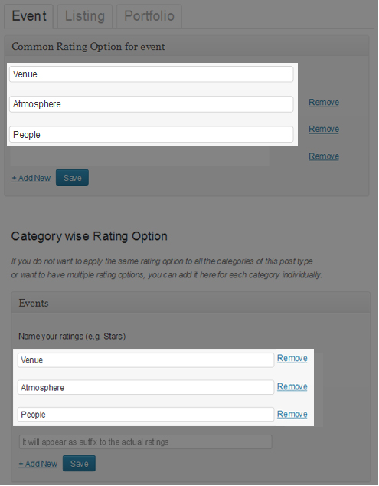Image resolution: width=379 pixels, height=486 pixels.
Task: Click the Atmosphere field in Common Rating
Action: (151, 104)
